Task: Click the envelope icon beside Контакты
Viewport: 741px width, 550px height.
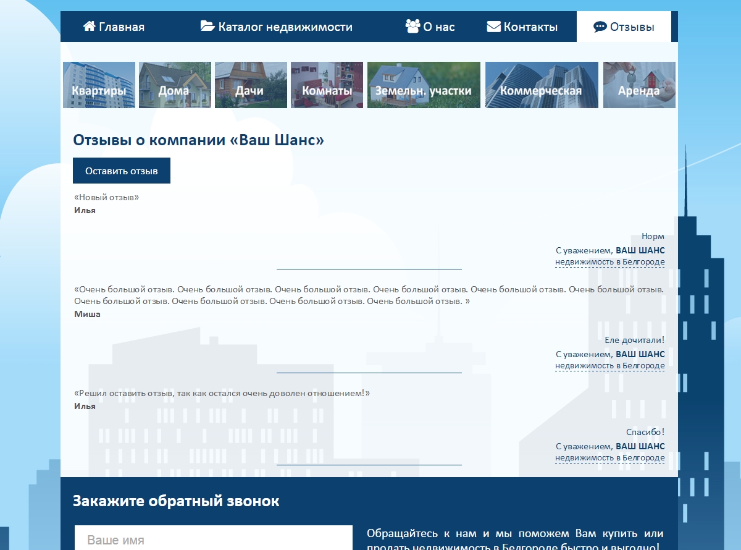Action: pyautogui.click(x=493, y=27)
